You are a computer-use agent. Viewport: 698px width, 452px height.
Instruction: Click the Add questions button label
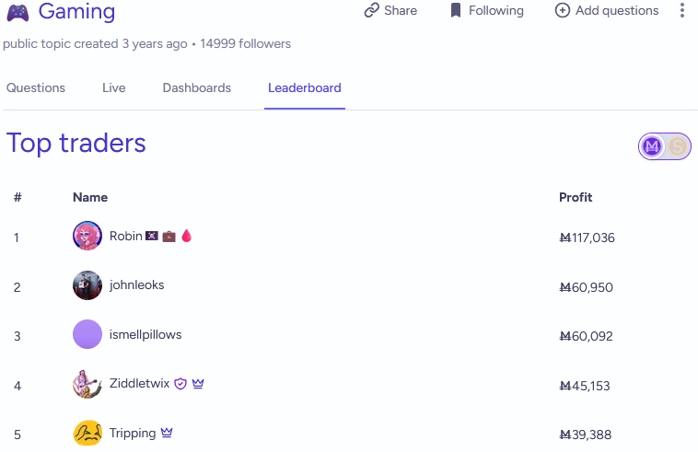(x=617, y=10)
